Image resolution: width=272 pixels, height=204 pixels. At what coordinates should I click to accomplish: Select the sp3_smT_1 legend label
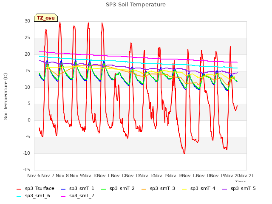(82, 189)
